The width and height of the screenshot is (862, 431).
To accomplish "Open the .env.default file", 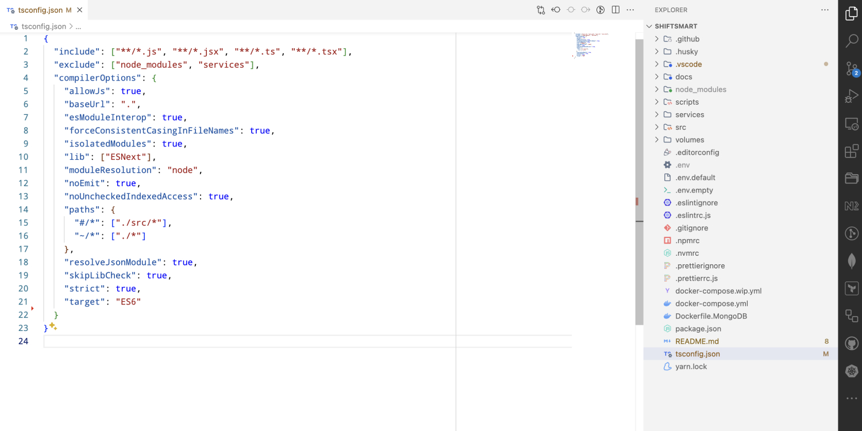I will tap(741, 178).
